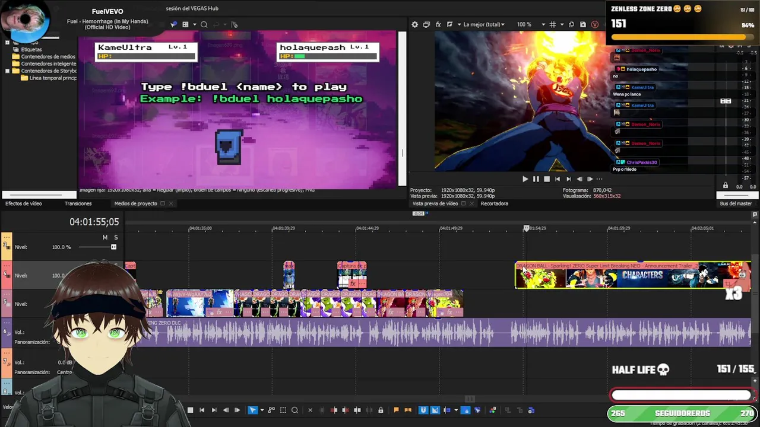Solo track 3 with the S button
Image resolution: width=760 pixels, height=427 pixels.
tap(116, 237)
